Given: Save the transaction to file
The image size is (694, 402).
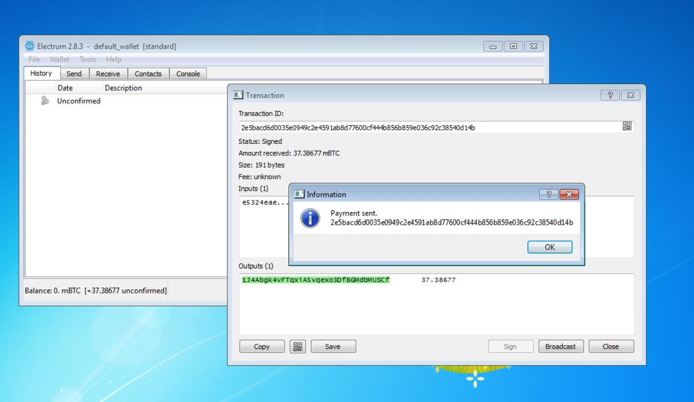Looking at the screenshot, I should 333,347.
